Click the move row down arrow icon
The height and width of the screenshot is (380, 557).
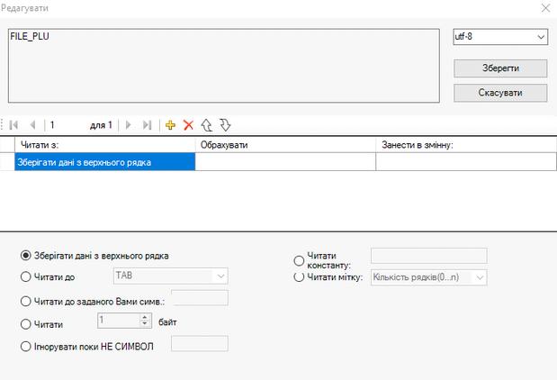(x=225, y=125)
